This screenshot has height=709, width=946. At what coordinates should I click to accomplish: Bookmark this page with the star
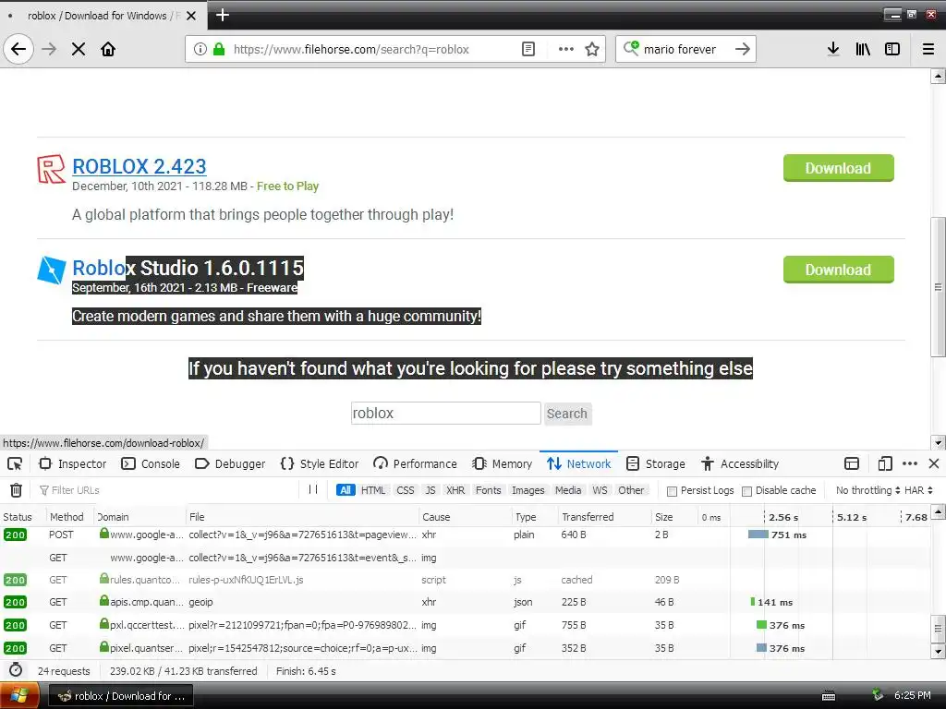point(592,49)
